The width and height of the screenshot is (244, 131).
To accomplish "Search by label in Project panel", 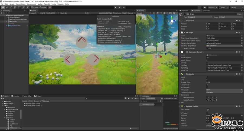I will pos(129,98).
